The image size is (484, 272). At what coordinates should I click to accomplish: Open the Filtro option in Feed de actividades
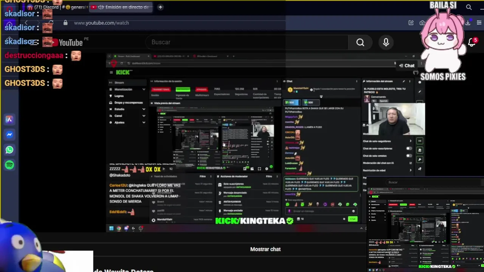[203, 176]
